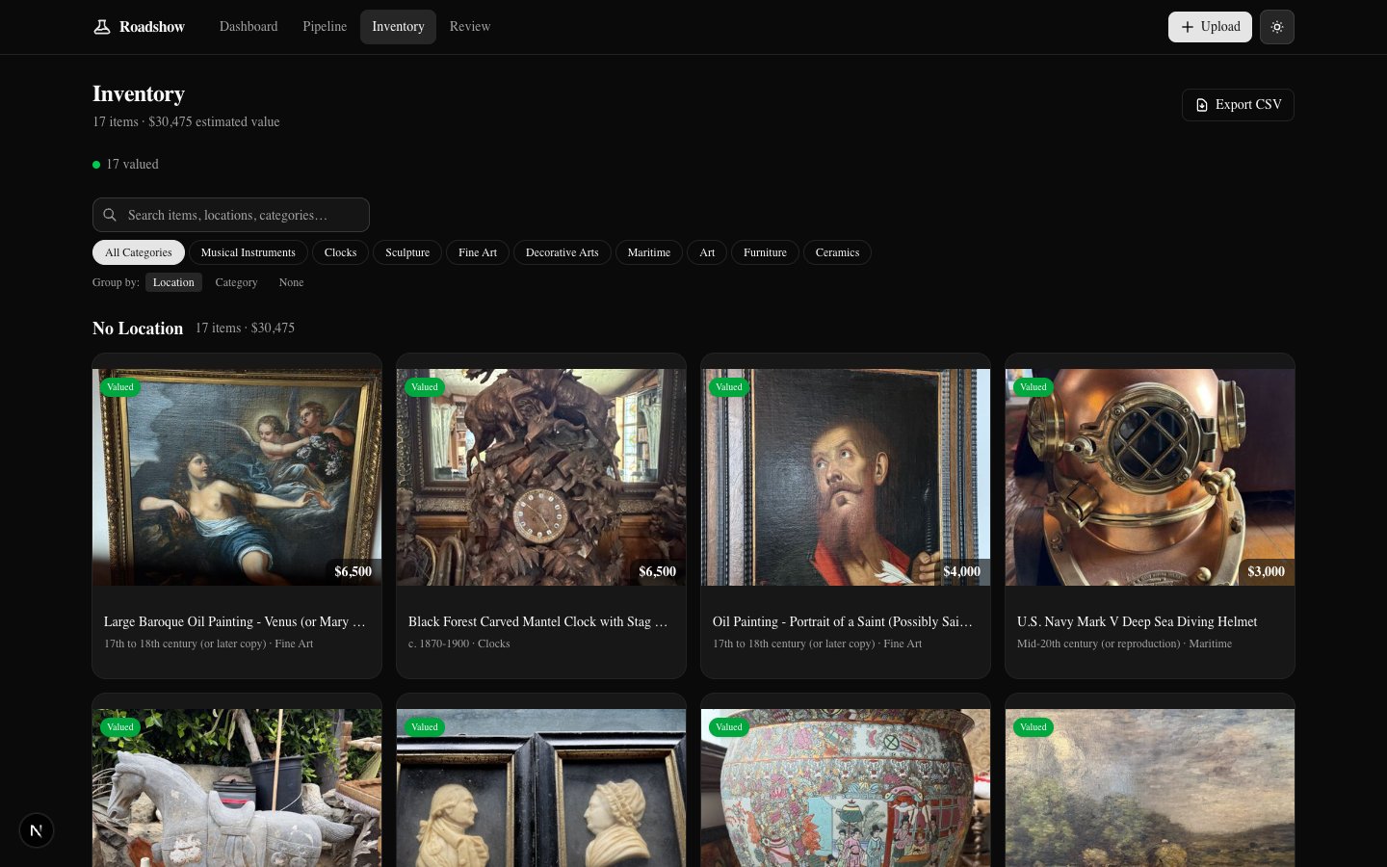
Task: Click Valued badge on the diving helmet
Action: (x=1034, y=387)
